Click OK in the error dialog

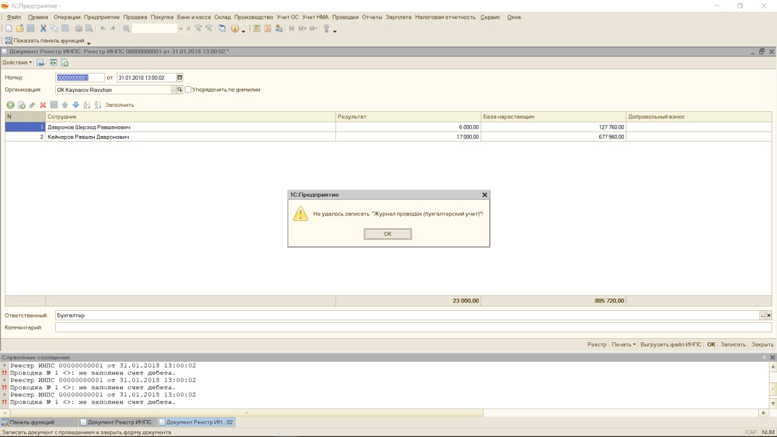coord(388,234)
